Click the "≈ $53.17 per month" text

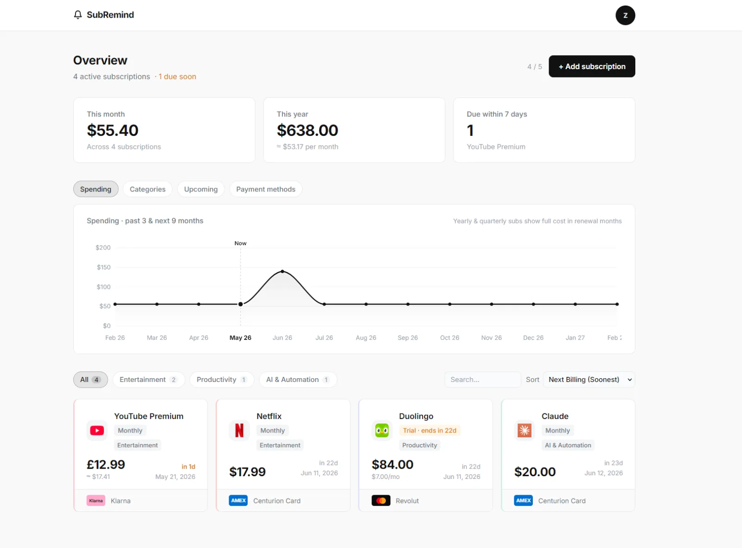point(307,147)
